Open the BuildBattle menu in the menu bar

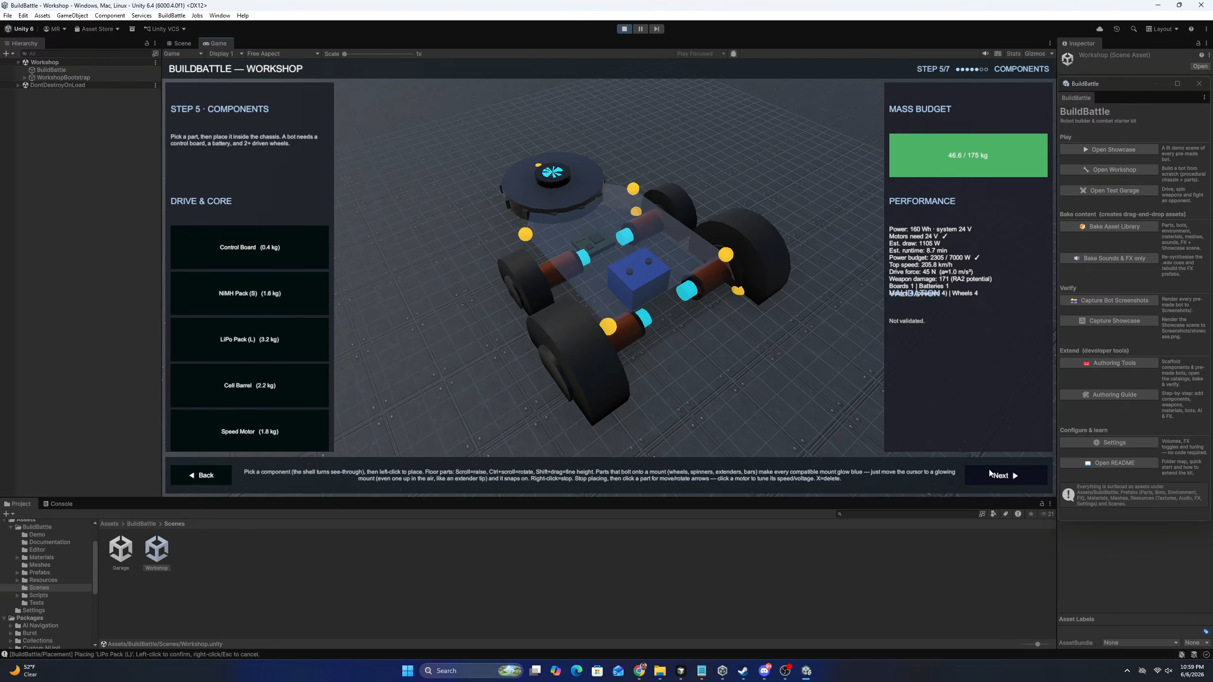pos(172,16)
